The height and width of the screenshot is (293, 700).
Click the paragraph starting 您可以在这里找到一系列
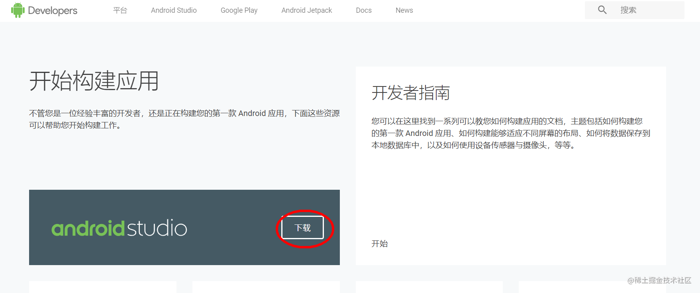(x=511, y=133)
